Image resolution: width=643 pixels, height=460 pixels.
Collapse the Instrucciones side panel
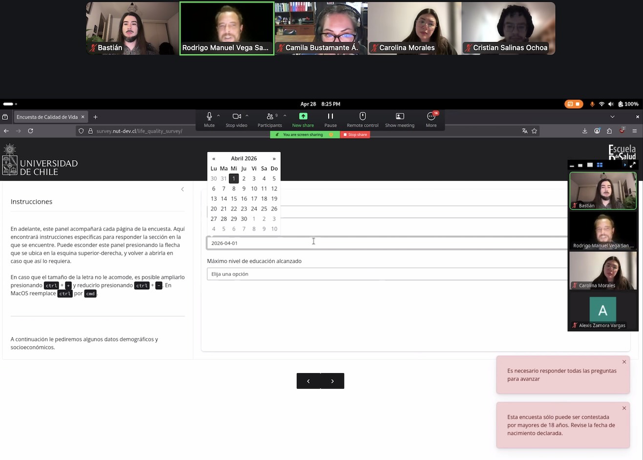[182, 189]
